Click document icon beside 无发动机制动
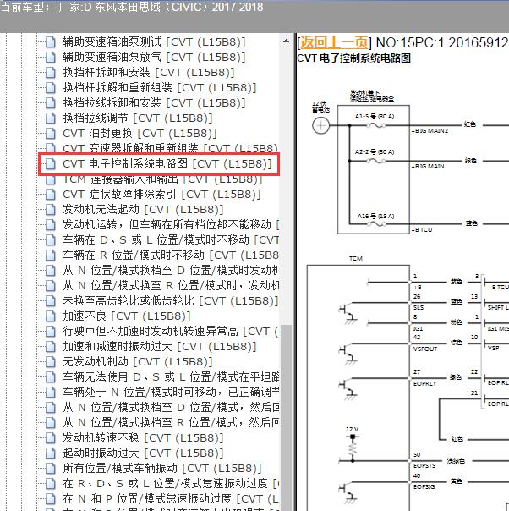 pyautogui.click(x=50, y=361)
